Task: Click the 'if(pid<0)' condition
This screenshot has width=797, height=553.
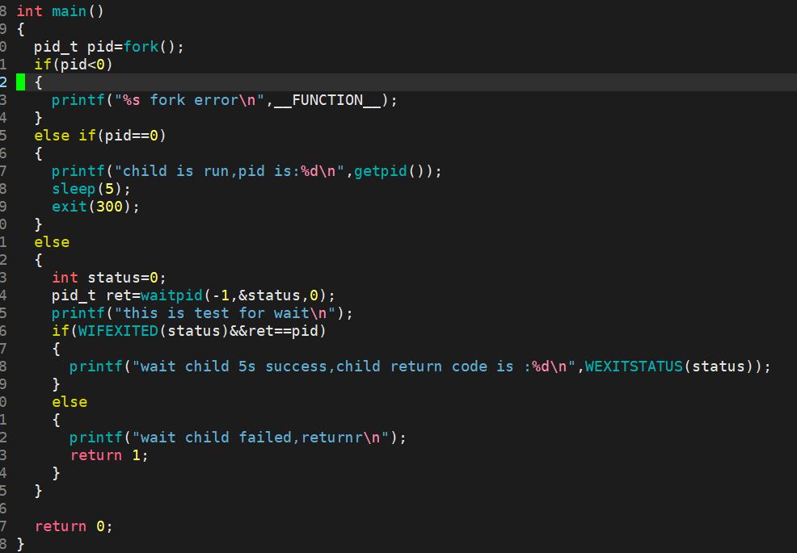Action: point(74,65)
